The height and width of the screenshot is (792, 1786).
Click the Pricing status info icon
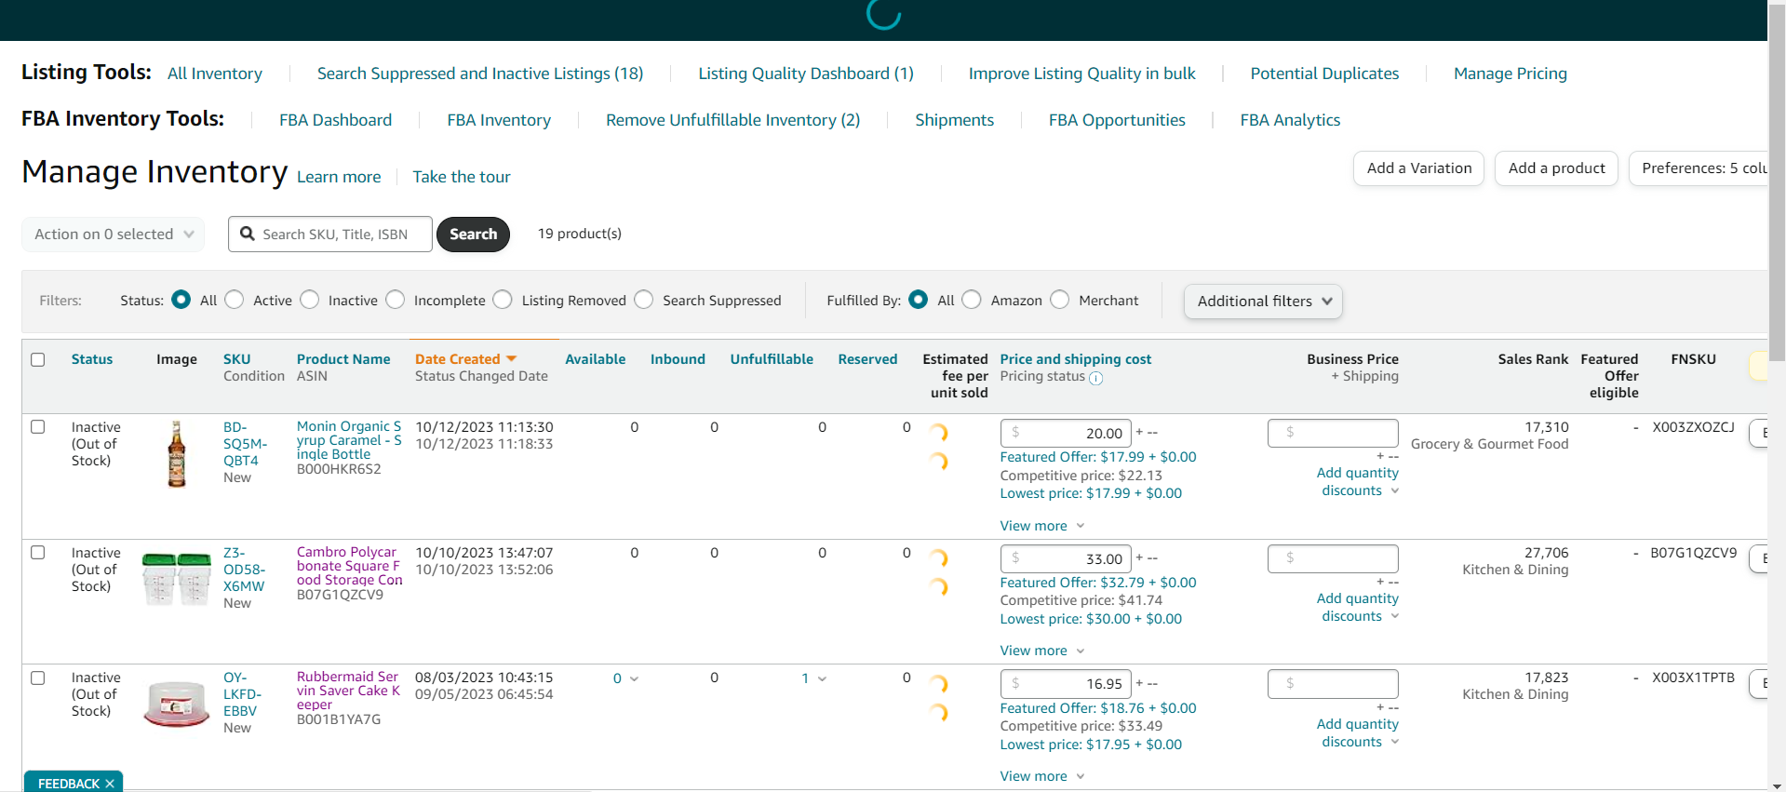point(1096,378)
